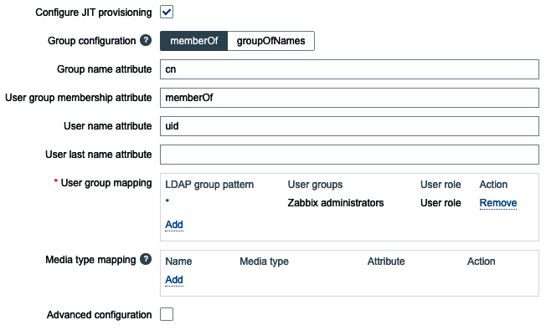
Task: Click 'Media type' column header
Action: 264,261
